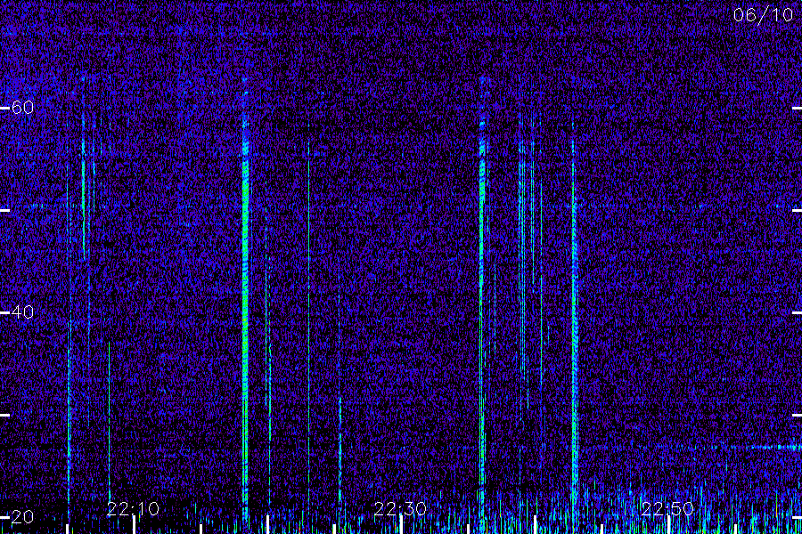Click the 22:50 time label
The height and width of the screenshot is (534, 802).
pyautogui.click(x=667, y=509)
